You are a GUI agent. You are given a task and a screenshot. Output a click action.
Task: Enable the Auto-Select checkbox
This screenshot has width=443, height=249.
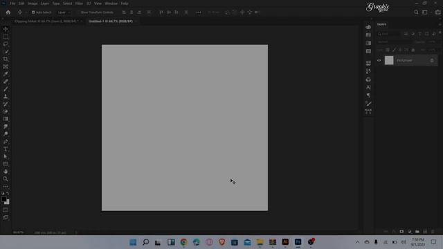pyautogui.click(x=33, y=12)
